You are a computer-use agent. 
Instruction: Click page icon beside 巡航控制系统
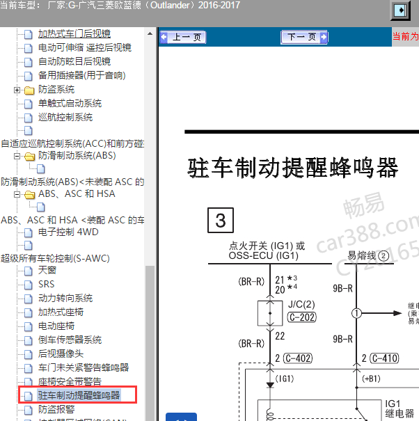coord(29,118)
